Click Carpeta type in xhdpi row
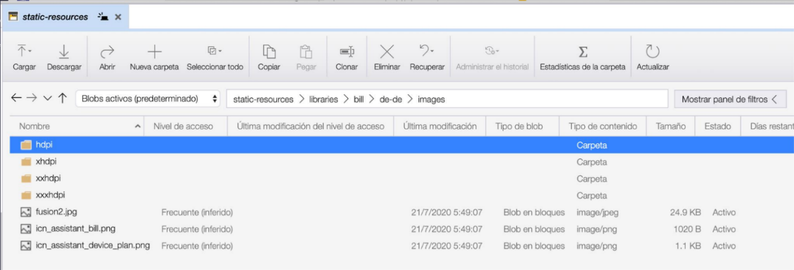The width and height of the screenshot is (794, 270). pos(592,162)
